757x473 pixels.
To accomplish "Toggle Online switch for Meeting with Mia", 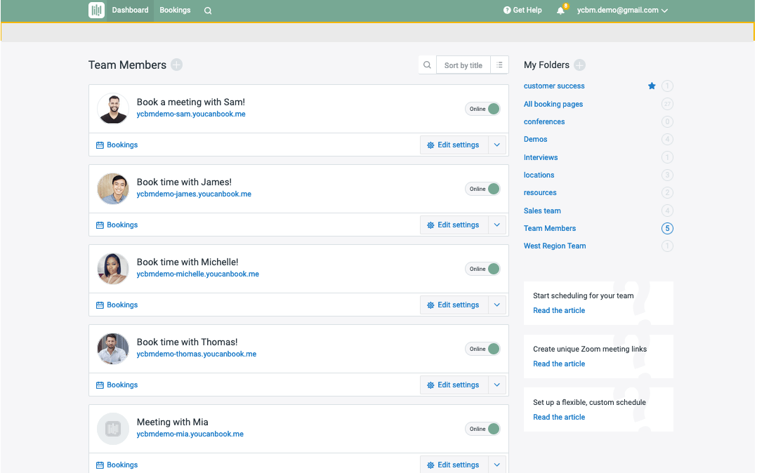I will (x=483, y=429).
